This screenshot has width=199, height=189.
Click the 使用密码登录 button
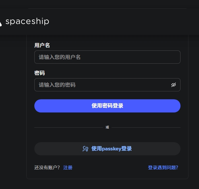coord(107,106)
